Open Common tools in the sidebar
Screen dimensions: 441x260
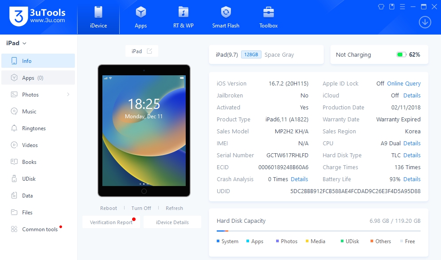point(39,229)
